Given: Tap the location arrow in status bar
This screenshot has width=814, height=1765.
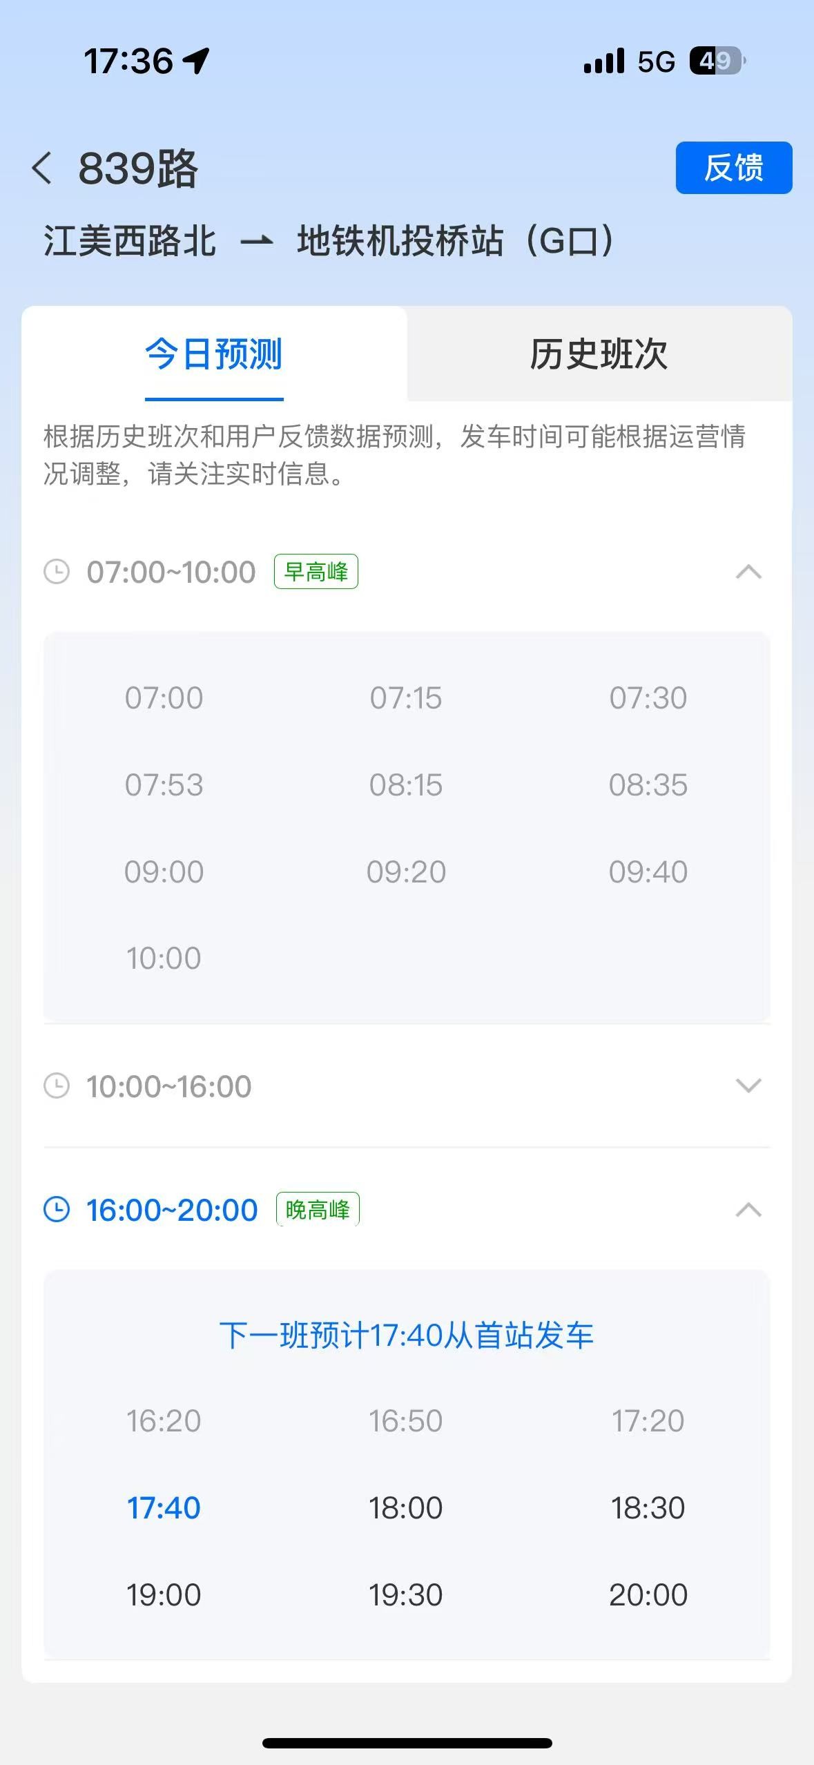Looking at the screenshot, I should tap(196, 61).
